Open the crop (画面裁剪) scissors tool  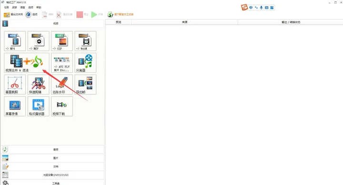(15, 85)
